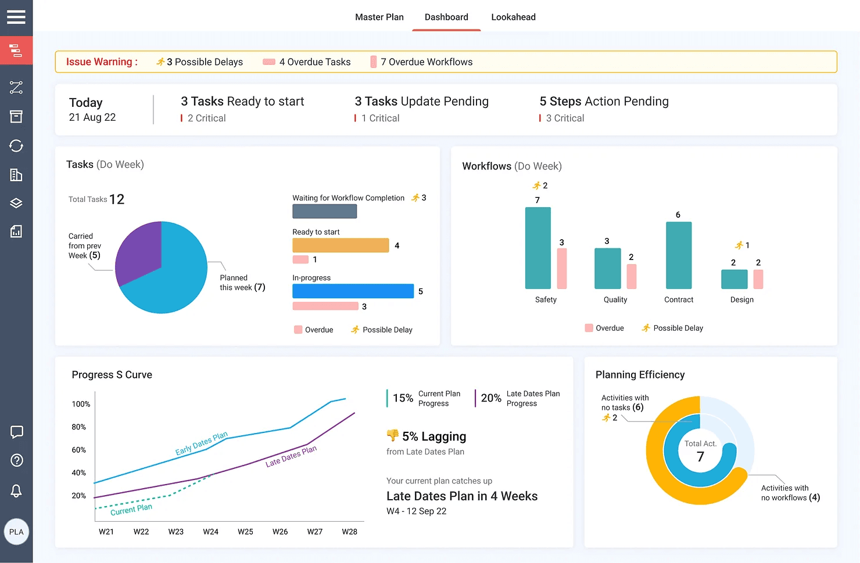The width and height of the screenshot is (860, 563).
Task: Click the pink icon beside 7 Overdue Workflows
Action: (x=374, y=62)
